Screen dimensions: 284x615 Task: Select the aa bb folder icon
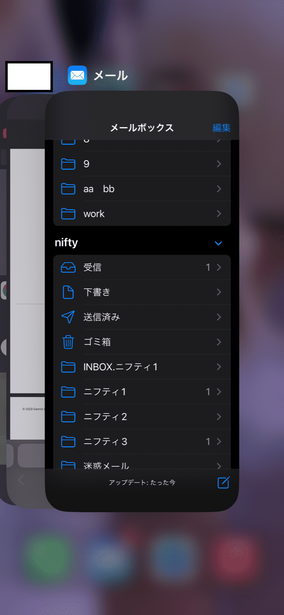tap(68, 189)
